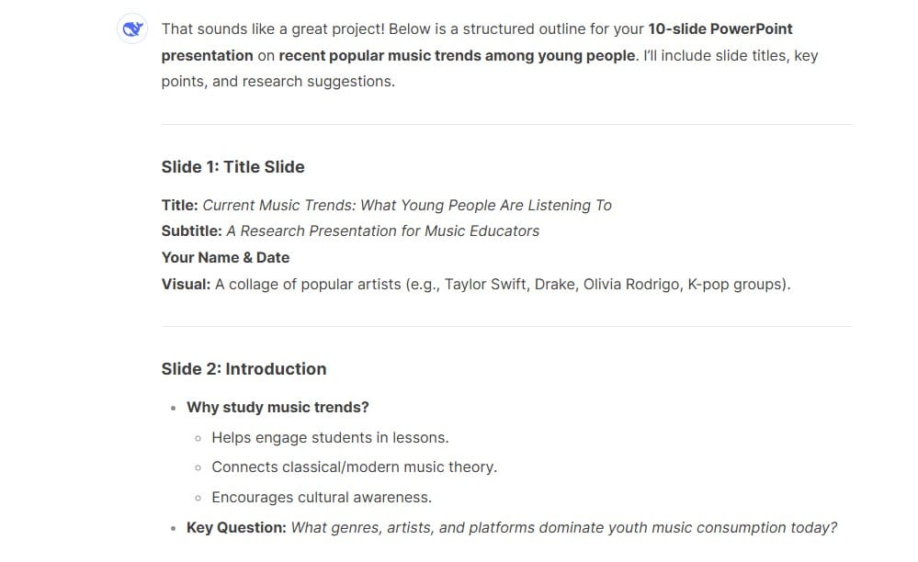Click 'Connects classical/modern music theory' sub-bullet
The image size is (918, 562).
click(x=354, y=466)
